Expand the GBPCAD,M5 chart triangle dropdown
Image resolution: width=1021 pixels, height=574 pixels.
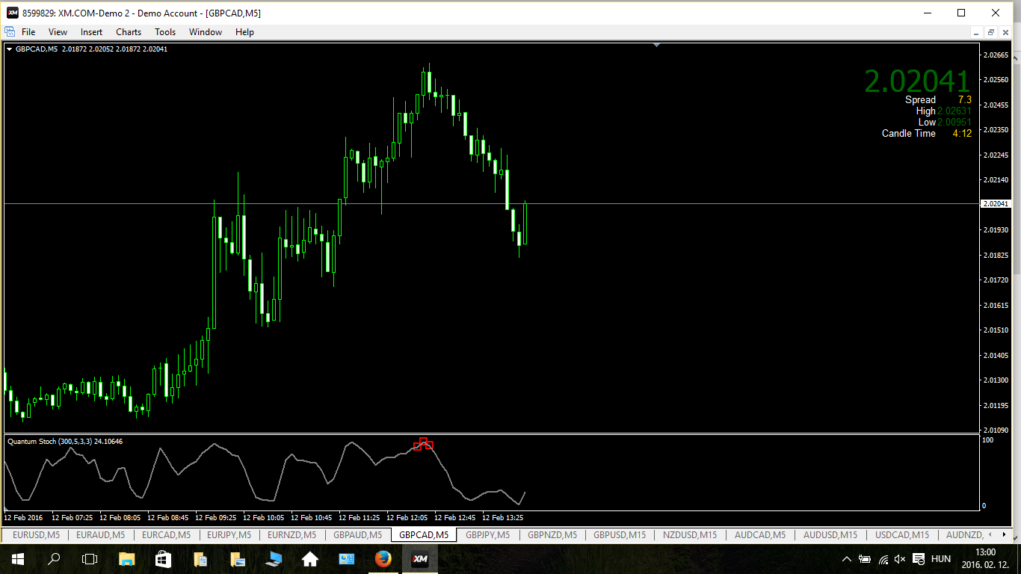pyautogui.click(x=9, y=49)
